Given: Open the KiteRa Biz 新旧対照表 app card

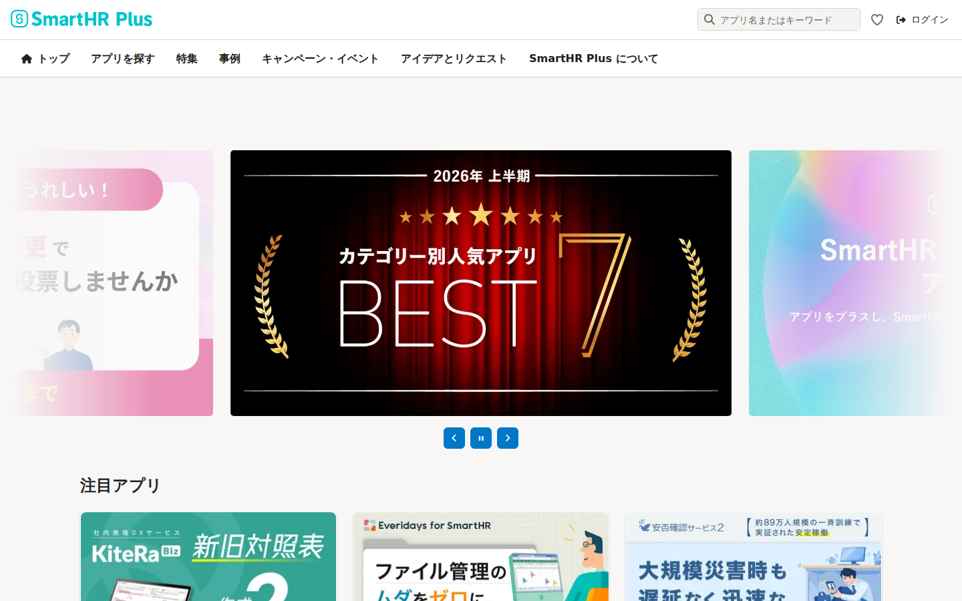Looking at the screenshot, I should [x=208, y=557].
